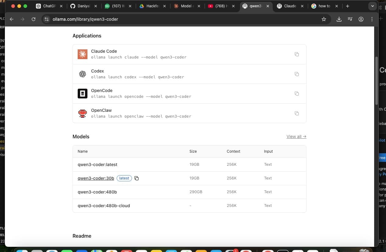Go back to the previous page
Viewport: 386px width, 252px height.
pyautogui.click(x=12, y=19)
